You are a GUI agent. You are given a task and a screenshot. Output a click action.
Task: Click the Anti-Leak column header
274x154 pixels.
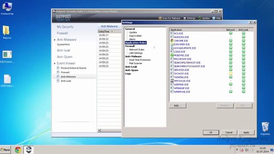click(x=244, y=30)
